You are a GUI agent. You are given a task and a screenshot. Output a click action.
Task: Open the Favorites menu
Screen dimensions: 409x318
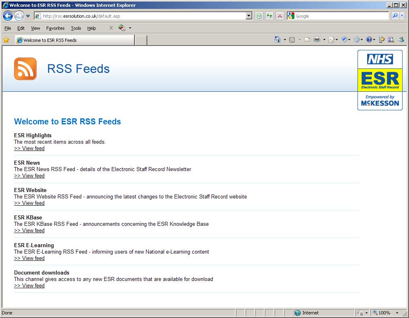tap(55, 28)
